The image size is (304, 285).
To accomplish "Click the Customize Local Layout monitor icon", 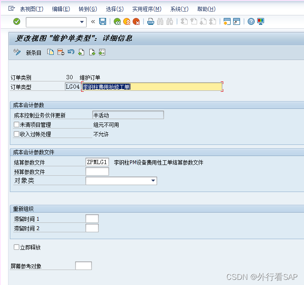I will coord(261,21).
